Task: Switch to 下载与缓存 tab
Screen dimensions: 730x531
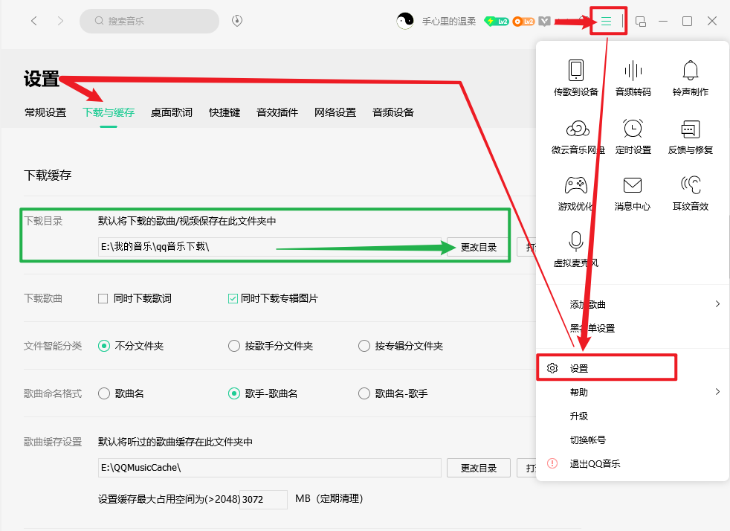Action: 109,112
